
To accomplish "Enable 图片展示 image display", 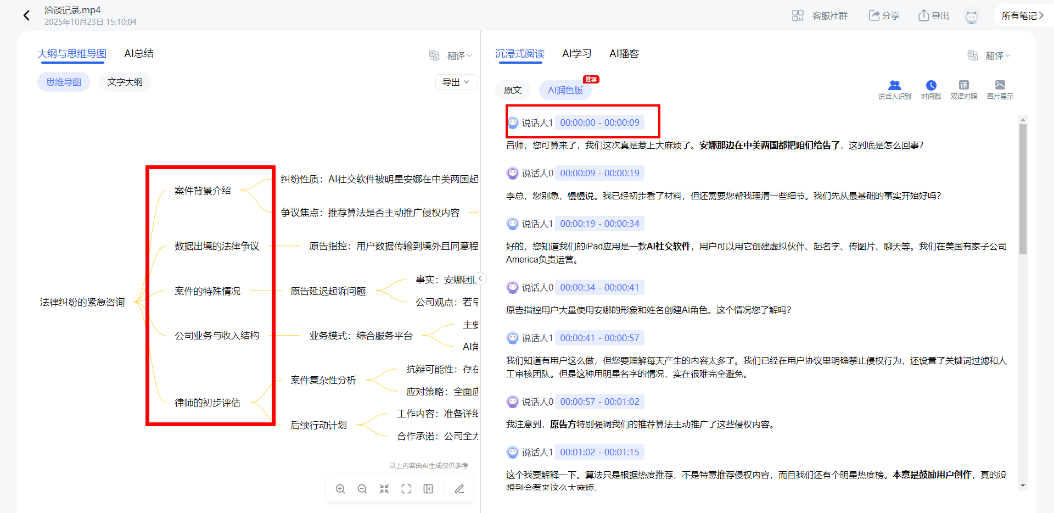I will [1000, 89].
